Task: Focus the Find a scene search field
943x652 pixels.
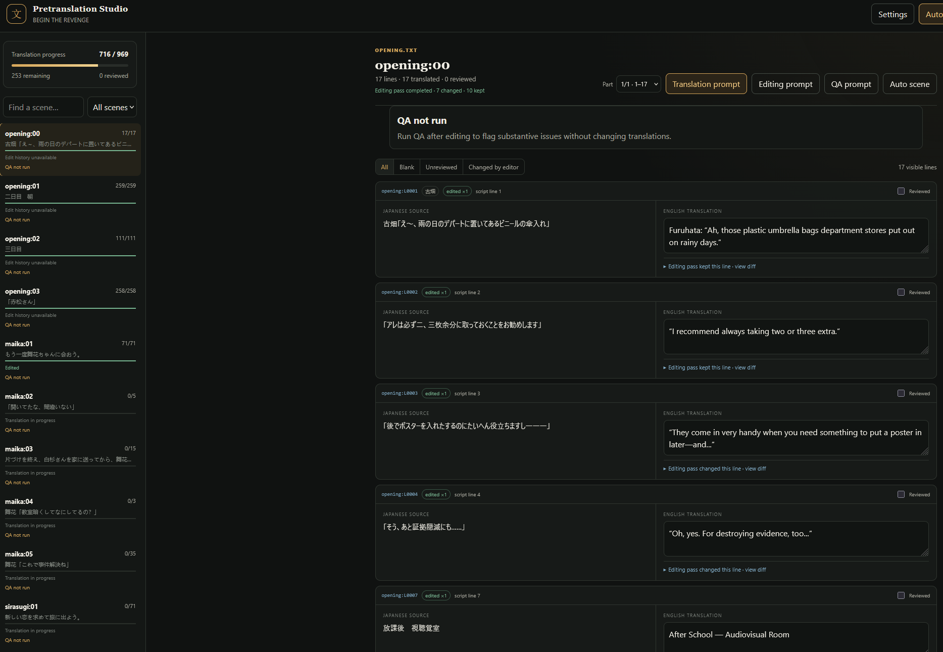Action: [43, 107]
